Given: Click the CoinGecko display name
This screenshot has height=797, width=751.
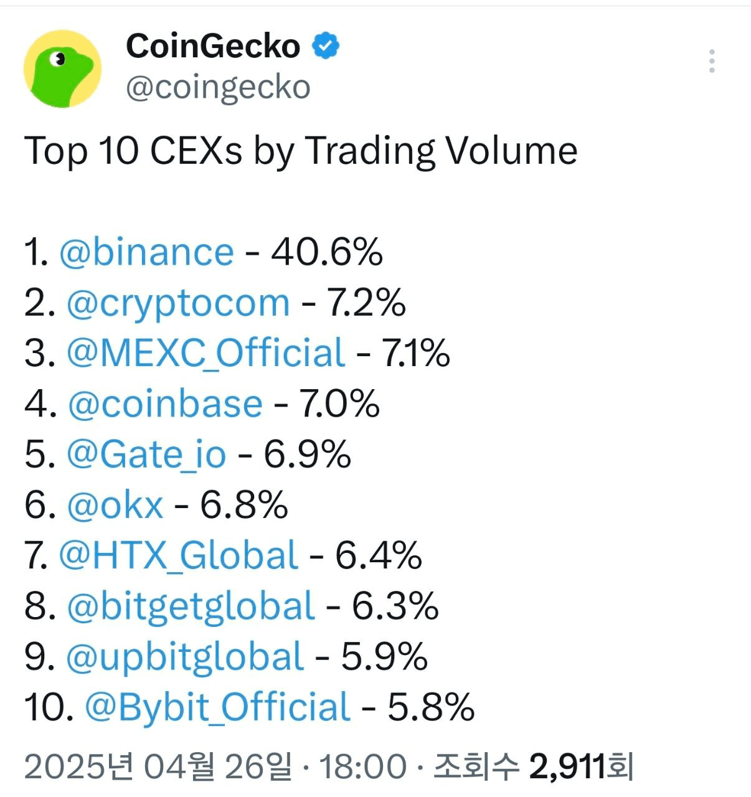Looking at the screenshot, I should [213, 46].
